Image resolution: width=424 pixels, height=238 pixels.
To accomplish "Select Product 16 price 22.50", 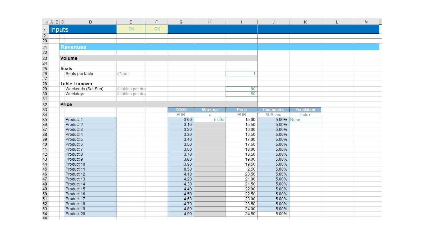I will point(241,194).
